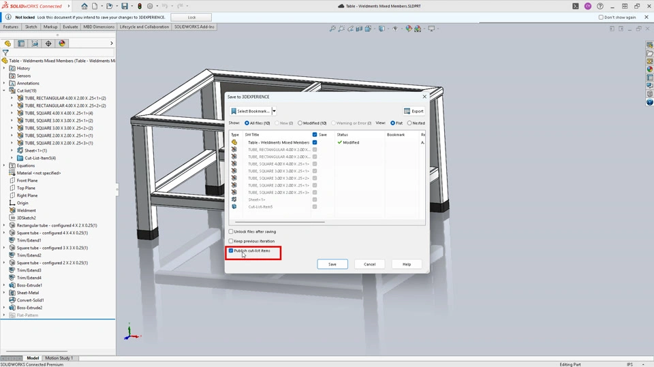Click the Select Bookmark button
The height and width of the screenshot is (367, 654).
[x=250, y=112]
